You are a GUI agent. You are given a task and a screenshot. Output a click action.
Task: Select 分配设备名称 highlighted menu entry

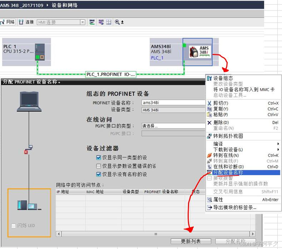pos(244,173)
